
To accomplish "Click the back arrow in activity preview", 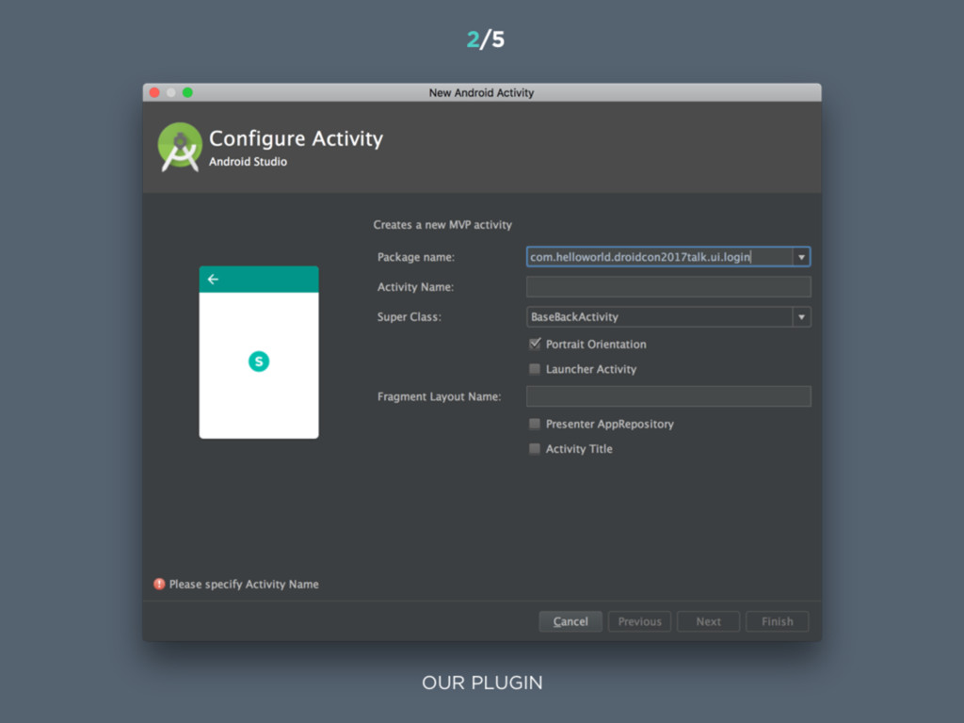I will coord(213,279).
